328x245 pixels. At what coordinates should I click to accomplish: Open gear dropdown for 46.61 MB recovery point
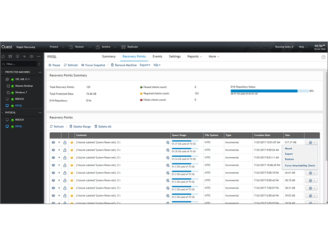[x=312, y=173]
